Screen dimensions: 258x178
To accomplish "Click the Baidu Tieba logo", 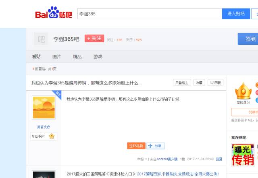I will 53,13.
